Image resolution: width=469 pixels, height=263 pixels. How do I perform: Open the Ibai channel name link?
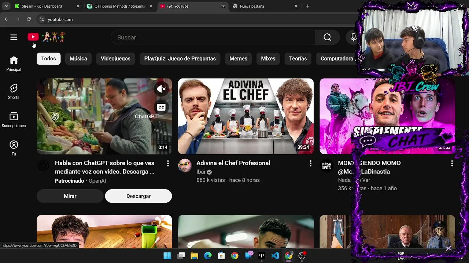coord(201,172)
